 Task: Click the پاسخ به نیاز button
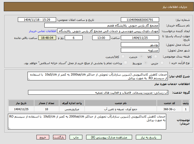(148, 137)
